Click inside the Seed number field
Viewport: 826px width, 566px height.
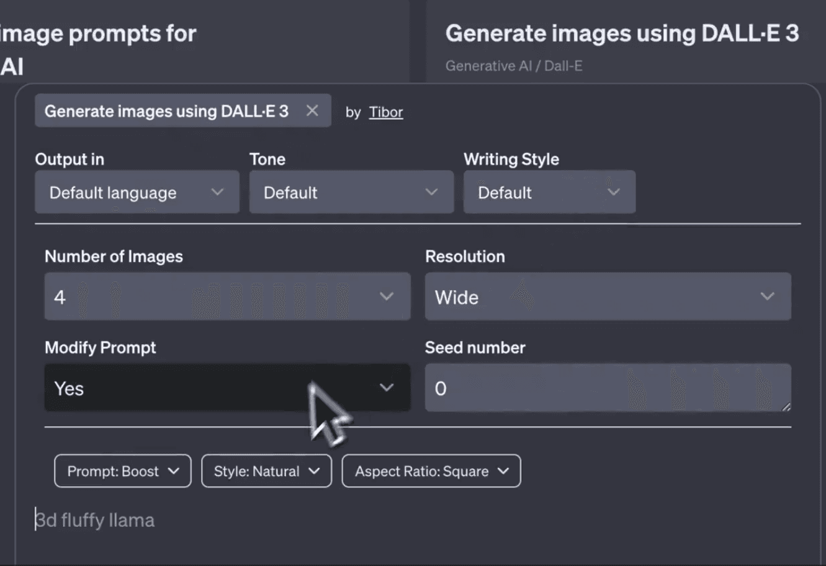[608, 388]
